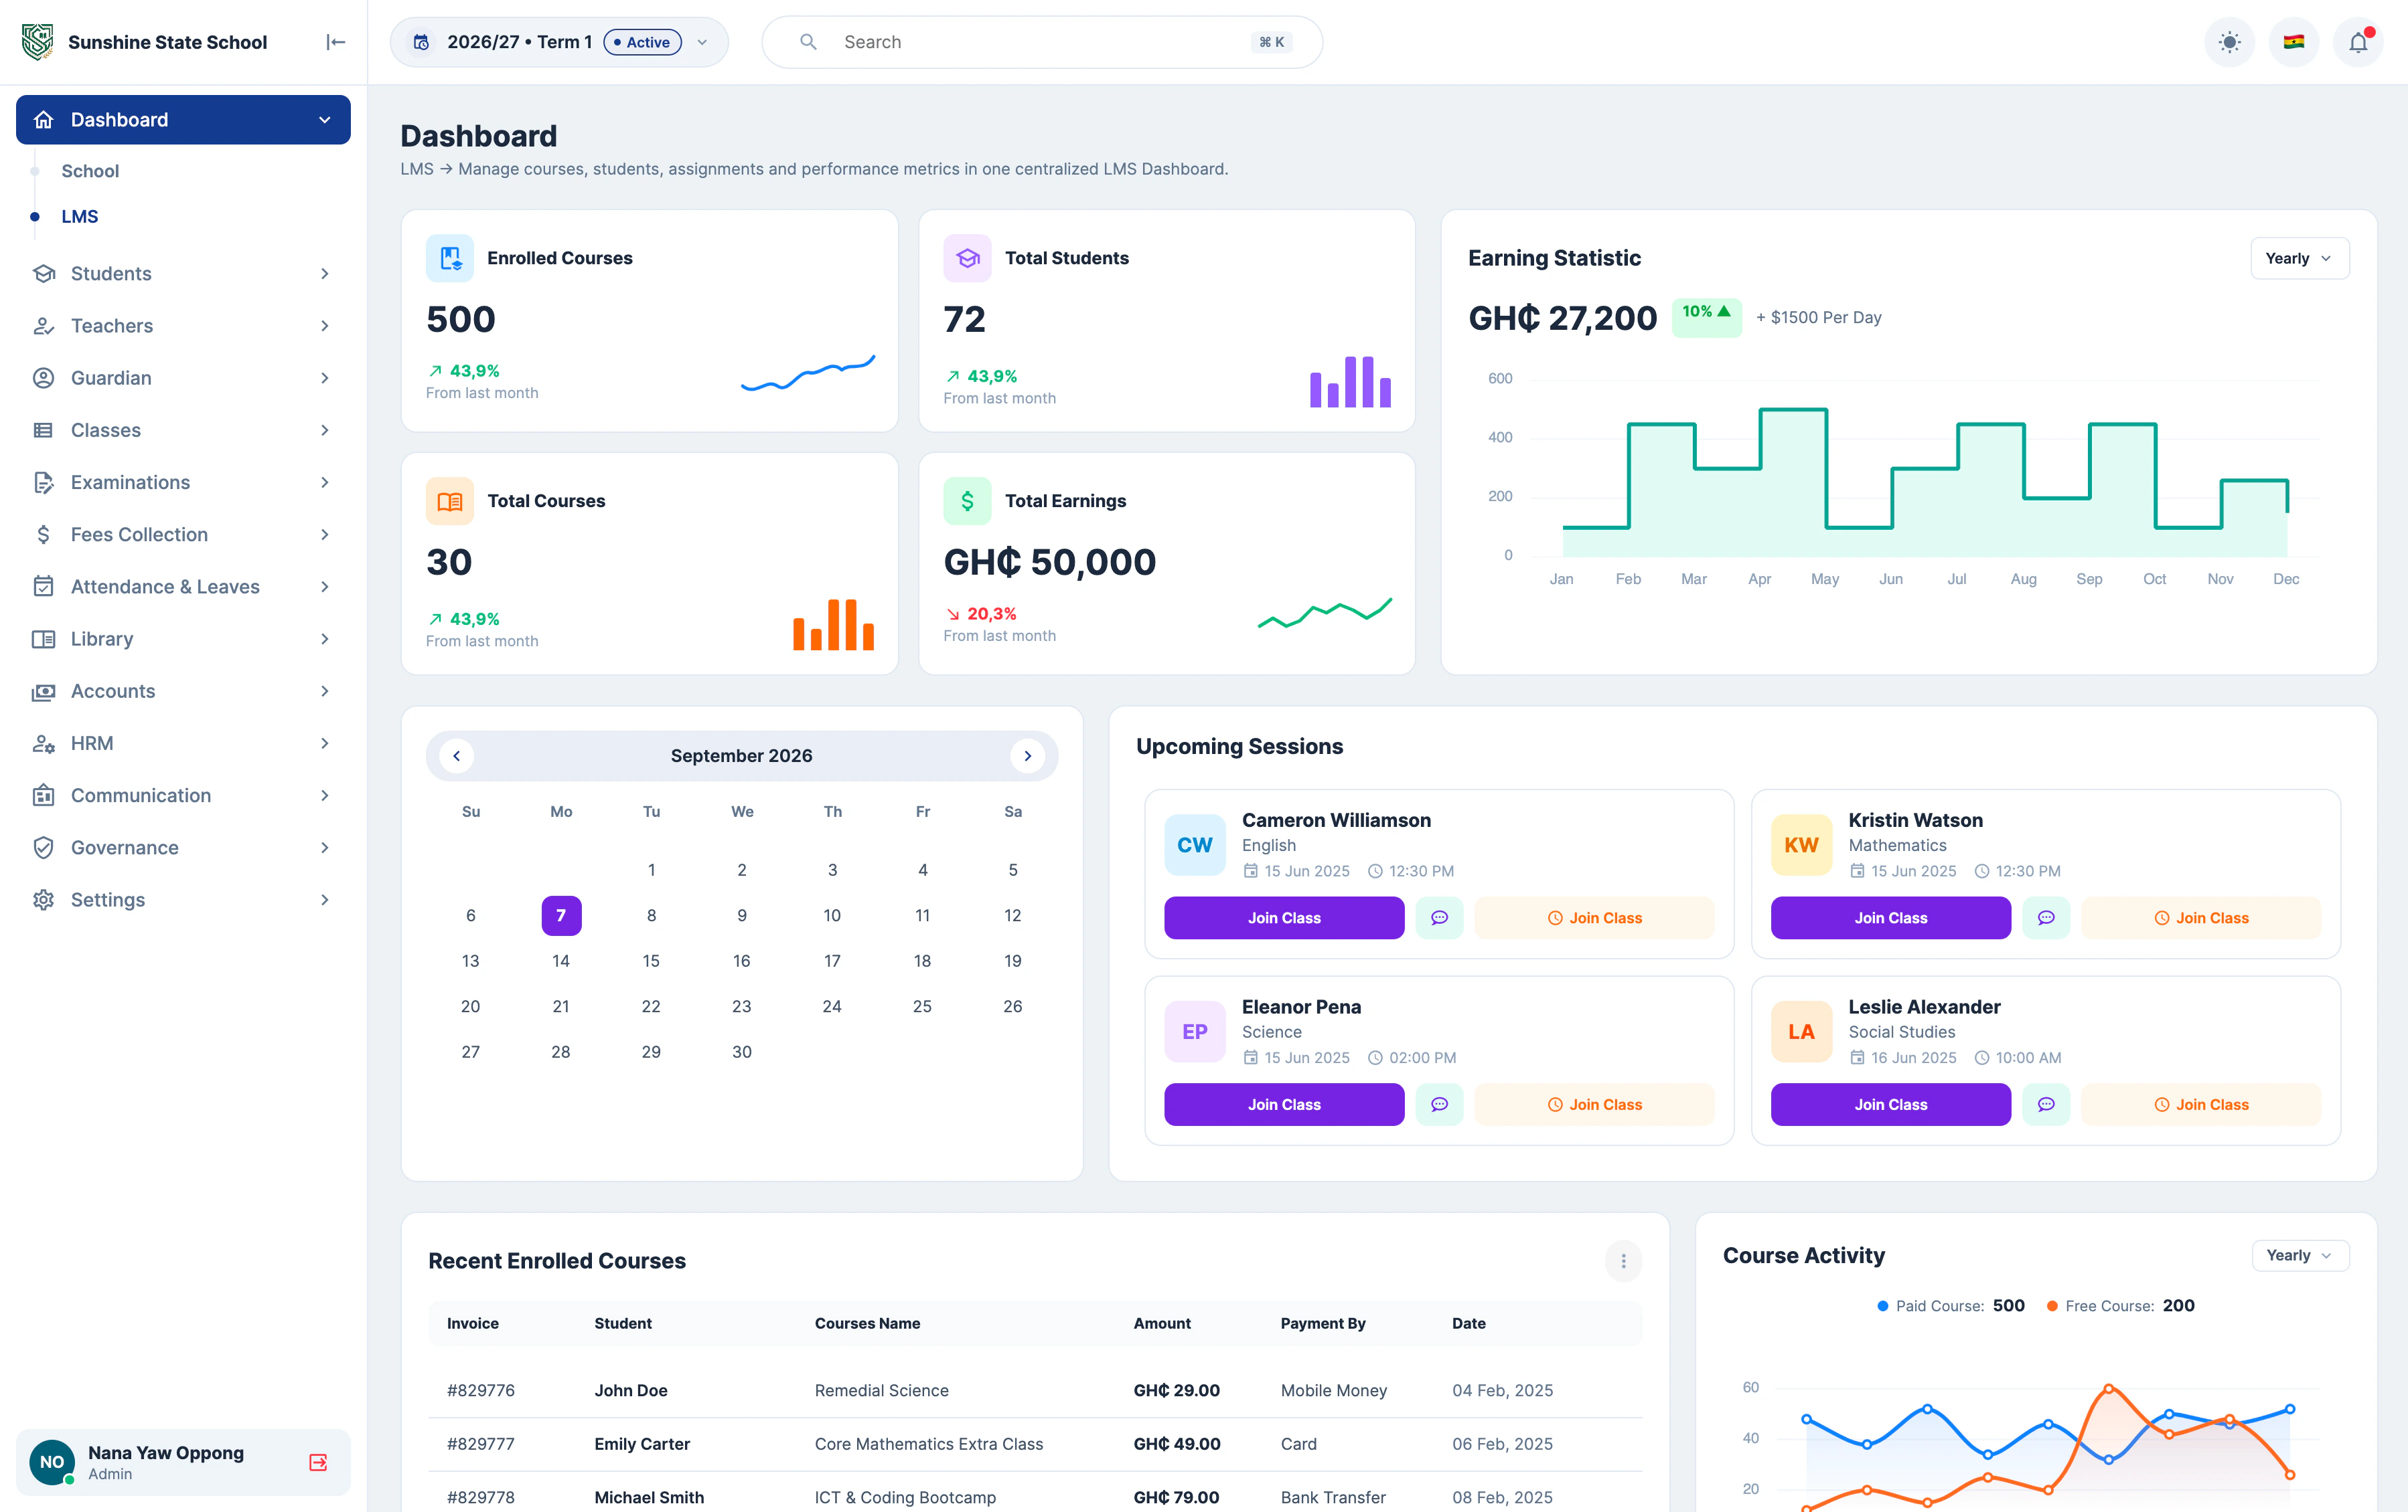Click the John Doe student name
2408x1512 pixels.
point(631,1390)
